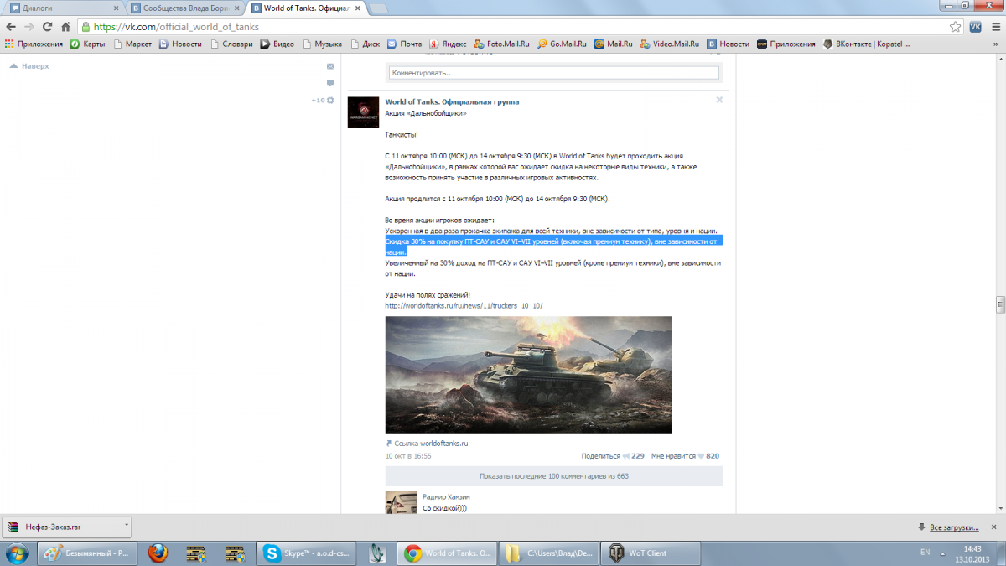Click the Мне нравится like link
The width and height of the screenshot is (1006, 566).
coord(673,456)
